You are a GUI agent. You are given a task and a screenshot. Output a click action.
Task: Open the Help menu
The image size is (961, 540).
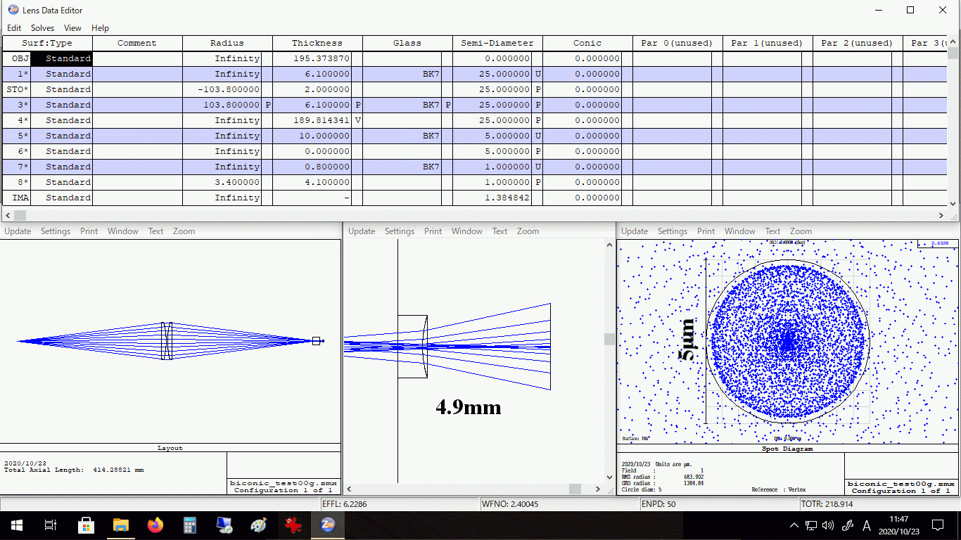point(101,28)
